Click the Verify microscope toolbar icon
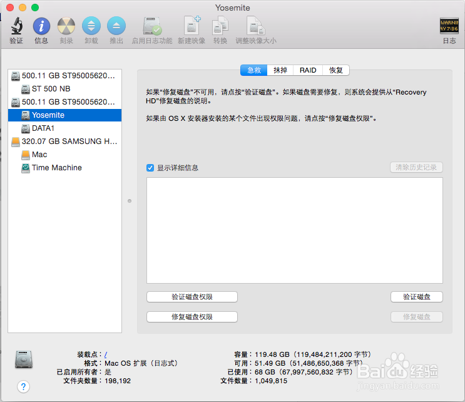This screenshot has width=465, height=402. click(17, 26)
